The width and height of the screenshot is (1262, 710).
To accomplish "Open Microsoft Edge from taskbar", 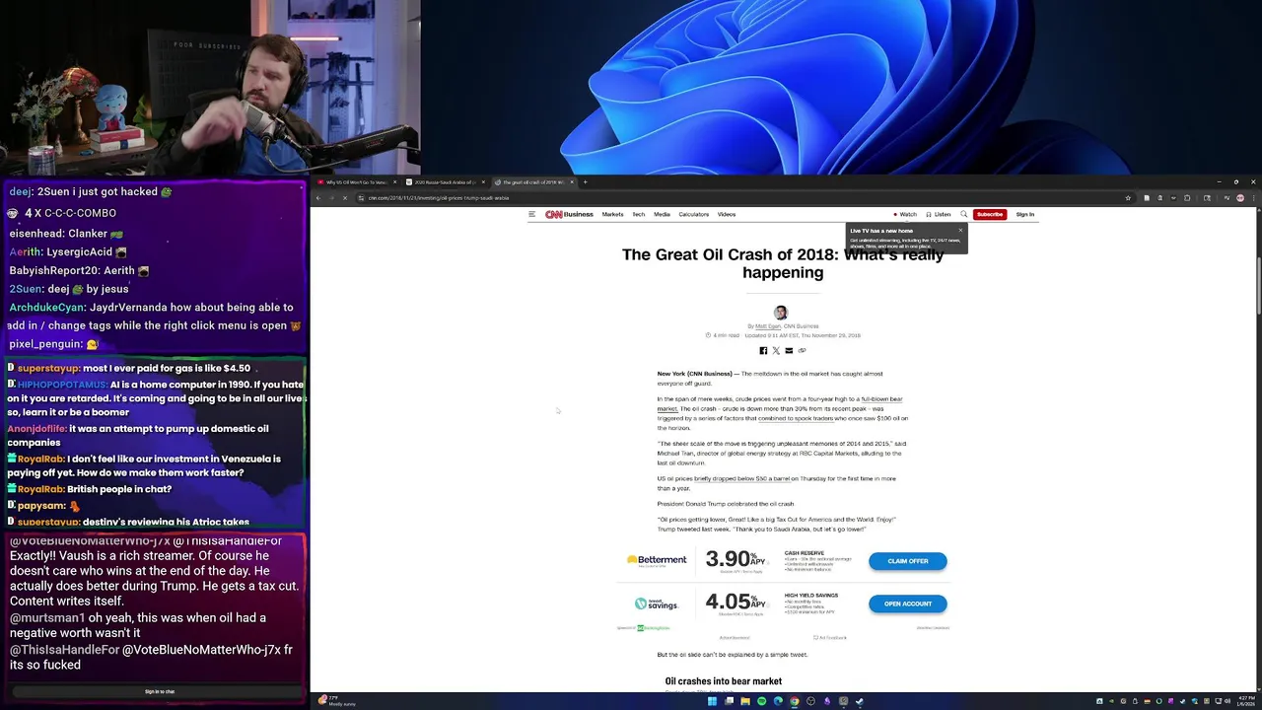I will [x=778, y=701].
